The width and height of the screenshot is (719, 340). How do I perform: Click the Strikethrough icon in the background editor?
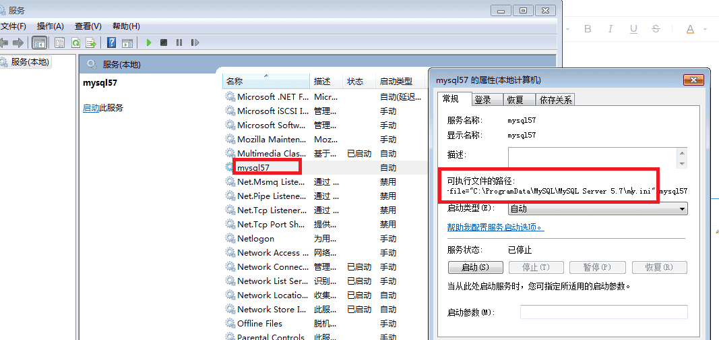click(x=656, y=29)
